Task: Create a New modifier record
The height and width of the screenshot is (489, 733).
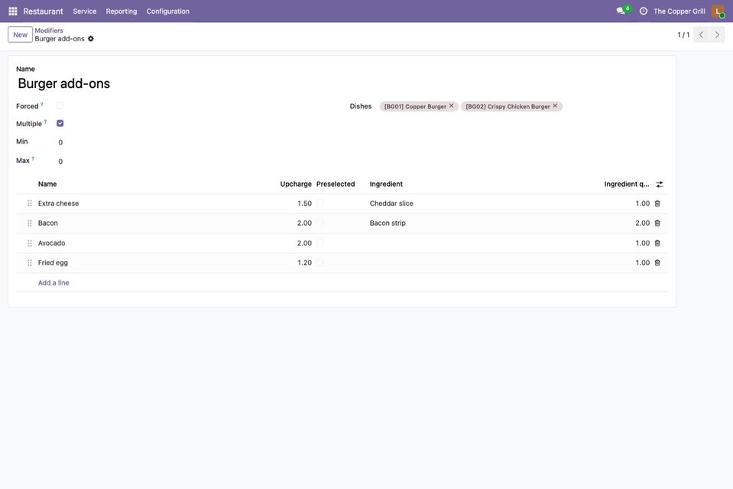Action: 20,34
